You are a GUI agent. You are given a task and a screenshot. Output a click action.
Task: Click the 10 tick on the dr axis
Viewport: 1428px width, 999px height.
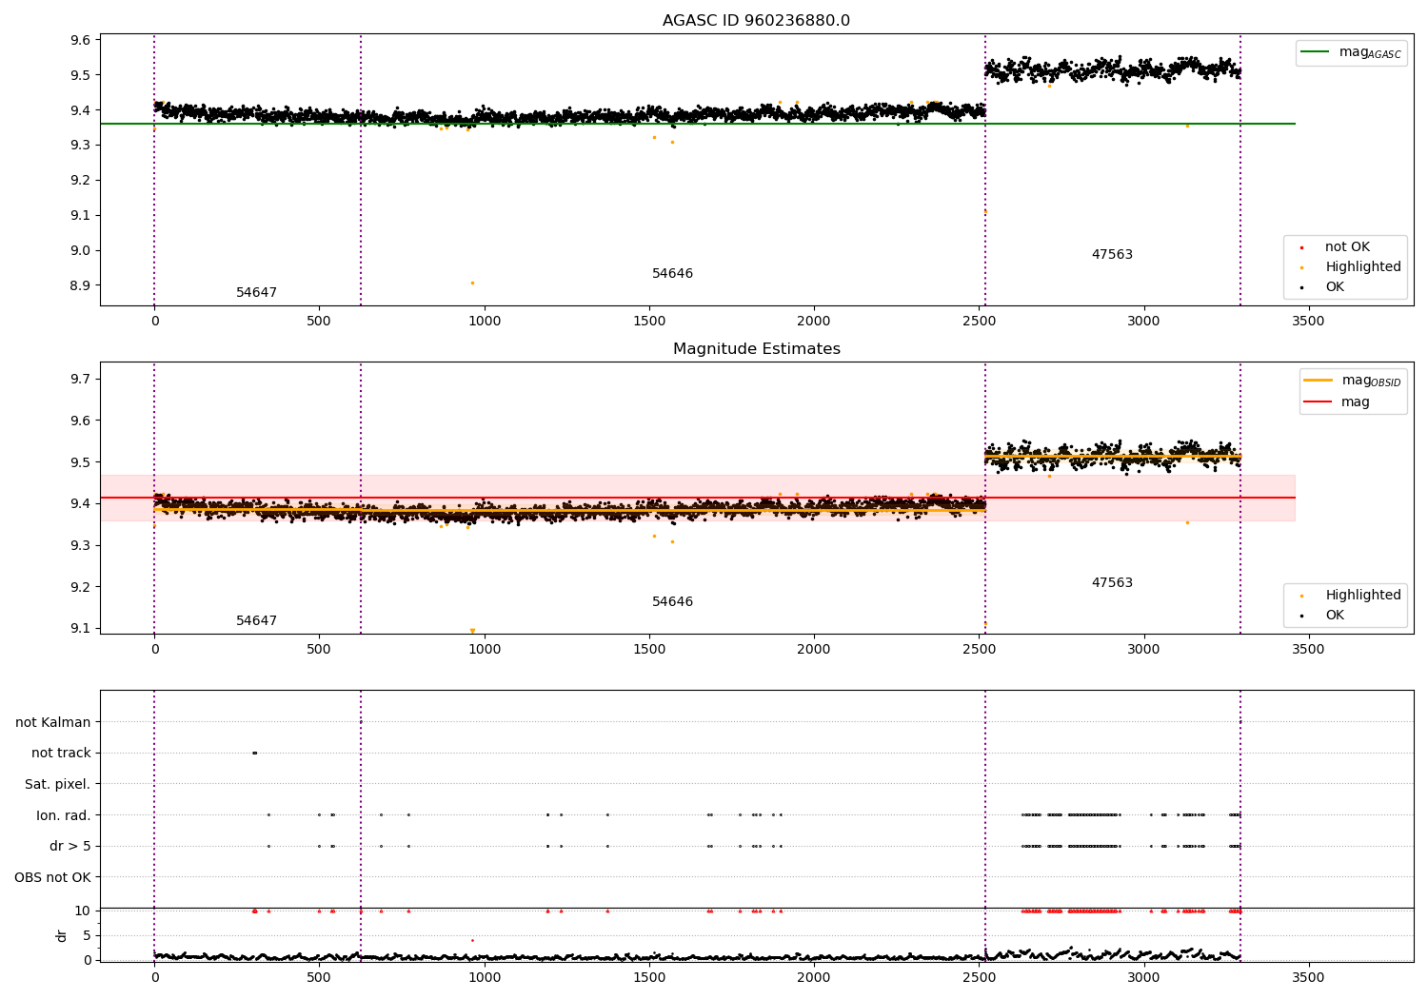[x=83, y=911]
